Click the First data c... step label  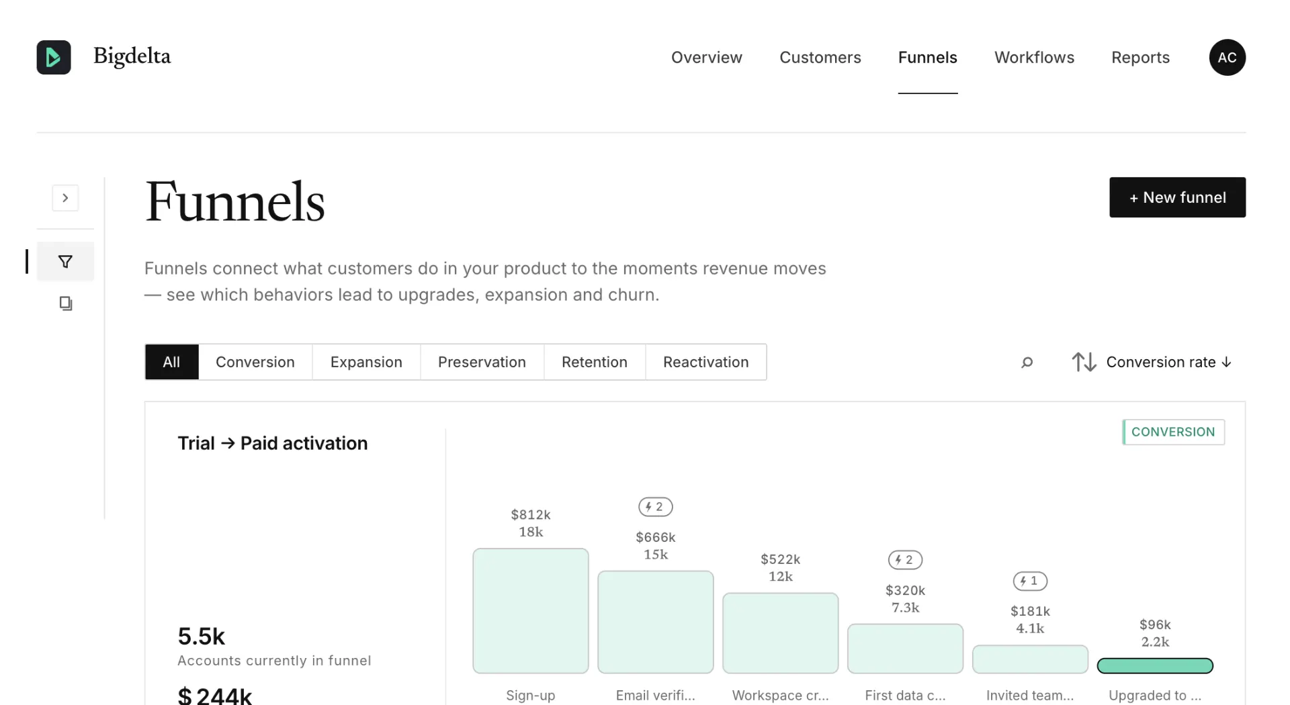905,696
